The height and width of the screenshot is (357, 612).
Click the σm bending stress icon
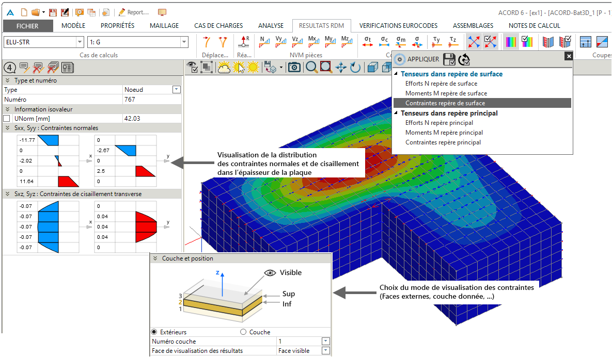point(401,42)
